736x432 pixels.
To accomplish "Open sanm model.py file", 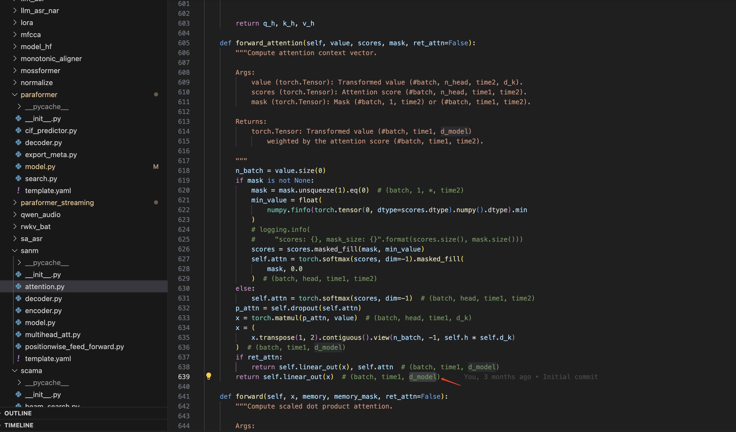I will (x=40, y=322).
